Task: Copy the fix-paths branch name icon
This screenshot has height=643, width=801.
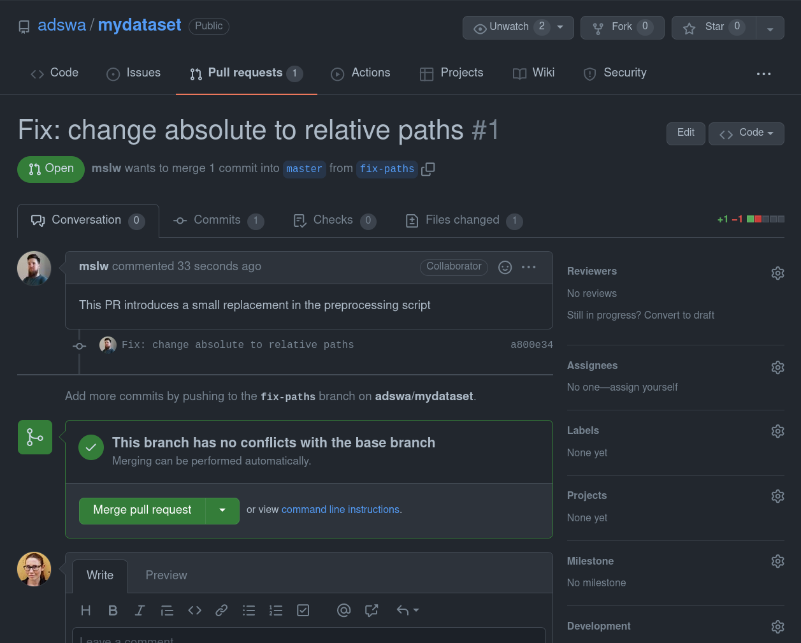Action: click(428, 169)
